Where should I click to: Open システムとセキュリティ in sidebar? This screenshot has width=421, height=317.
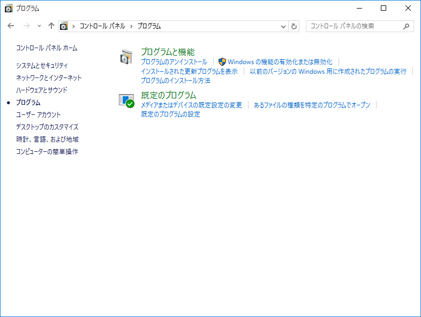click(x=42, y=65)
